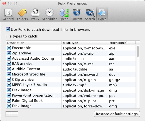
Task: Click the remove file type minus button
Action: click(15, 114)
